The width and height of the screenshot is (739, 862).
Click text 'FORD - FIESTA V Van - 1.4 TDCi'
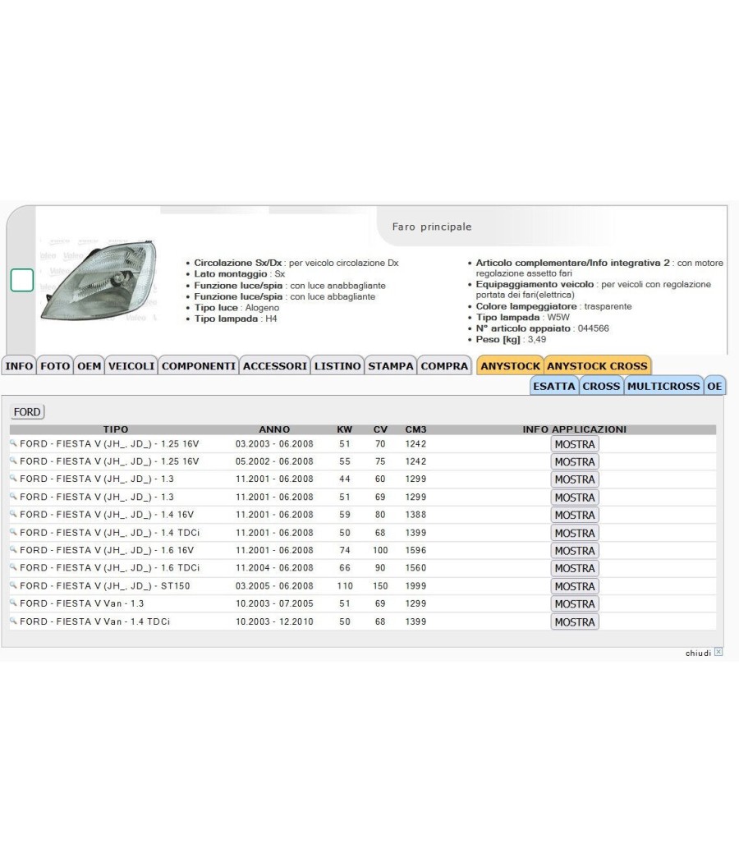[x=95, y=621]
